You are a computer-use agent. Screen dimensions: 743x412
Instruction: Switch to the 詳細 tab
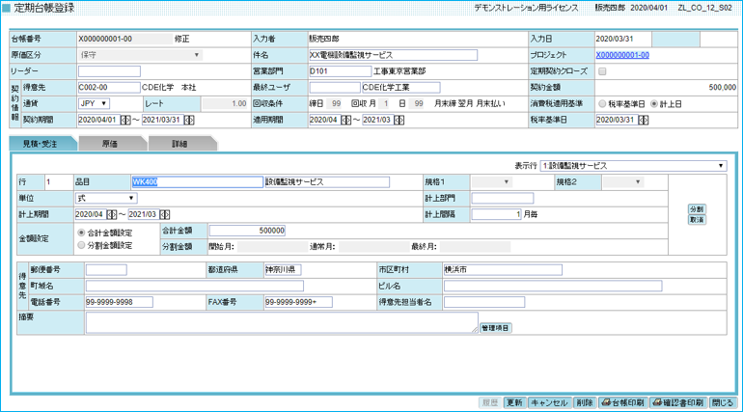(181, 143)
